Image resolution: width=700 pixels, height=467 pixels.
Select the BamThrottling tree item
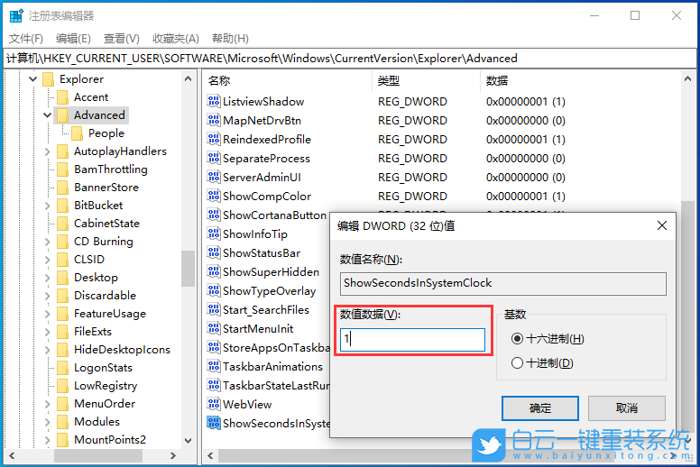[111, 169]
